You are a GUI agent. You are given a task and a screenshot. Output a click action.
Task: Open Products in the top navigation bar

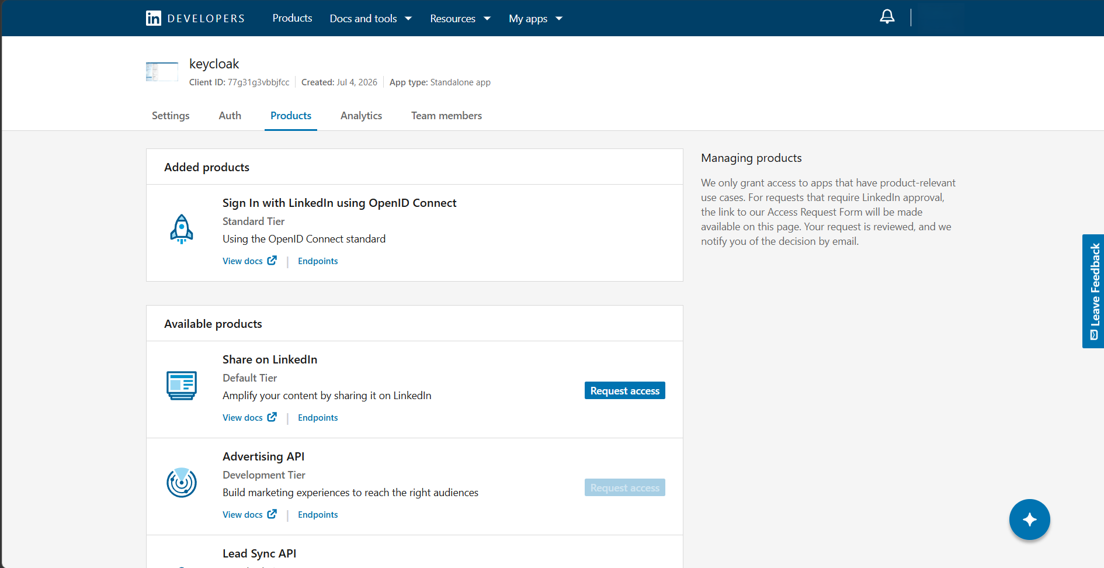pyautogui.click(x=292, y=18)
